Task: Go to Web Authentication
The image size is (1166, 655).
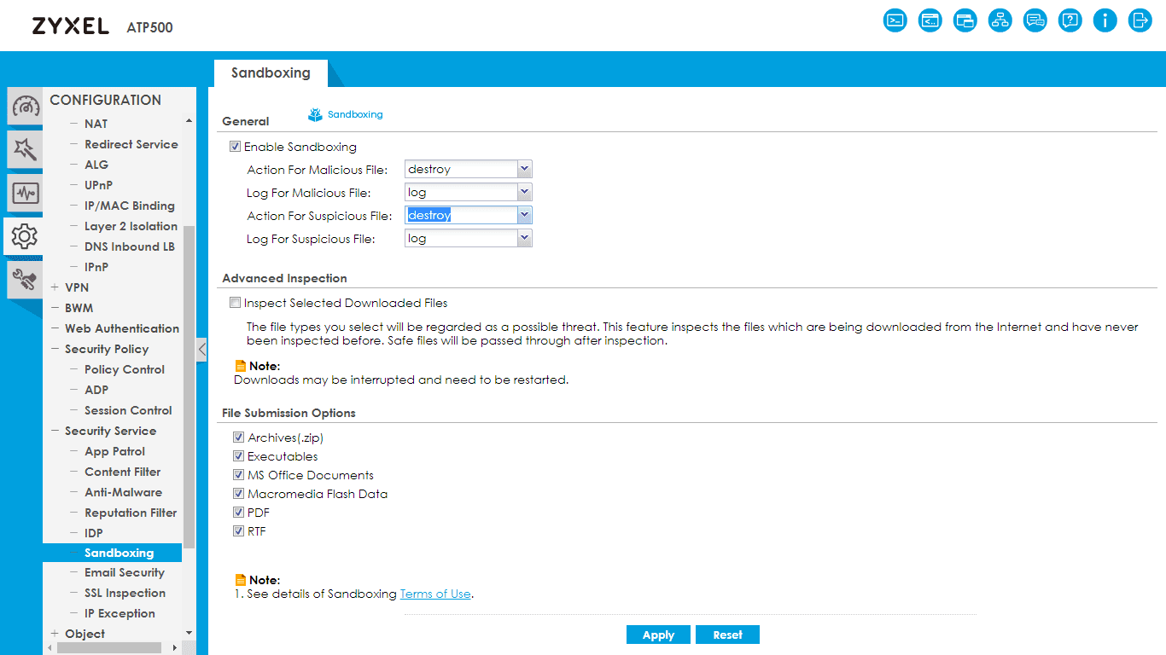Action: 122,328
